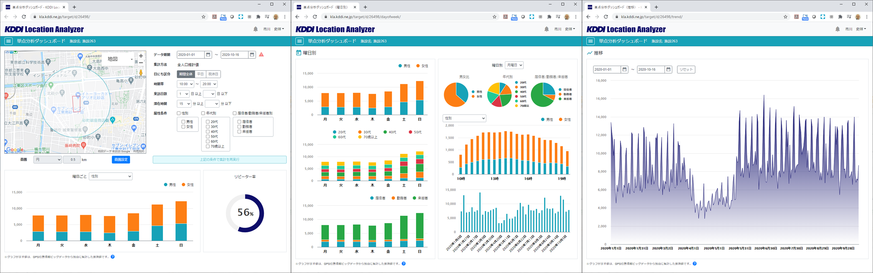The width and height of the screenshot is (873, 273).
Task: Click the KDDI Location Analyzer logo in middle window
Action: point(335,29)
